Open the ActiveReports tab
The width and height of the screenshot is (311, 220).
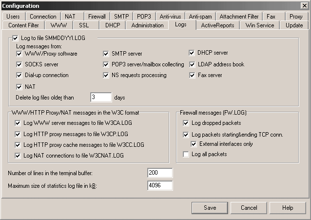coord(217,25)
